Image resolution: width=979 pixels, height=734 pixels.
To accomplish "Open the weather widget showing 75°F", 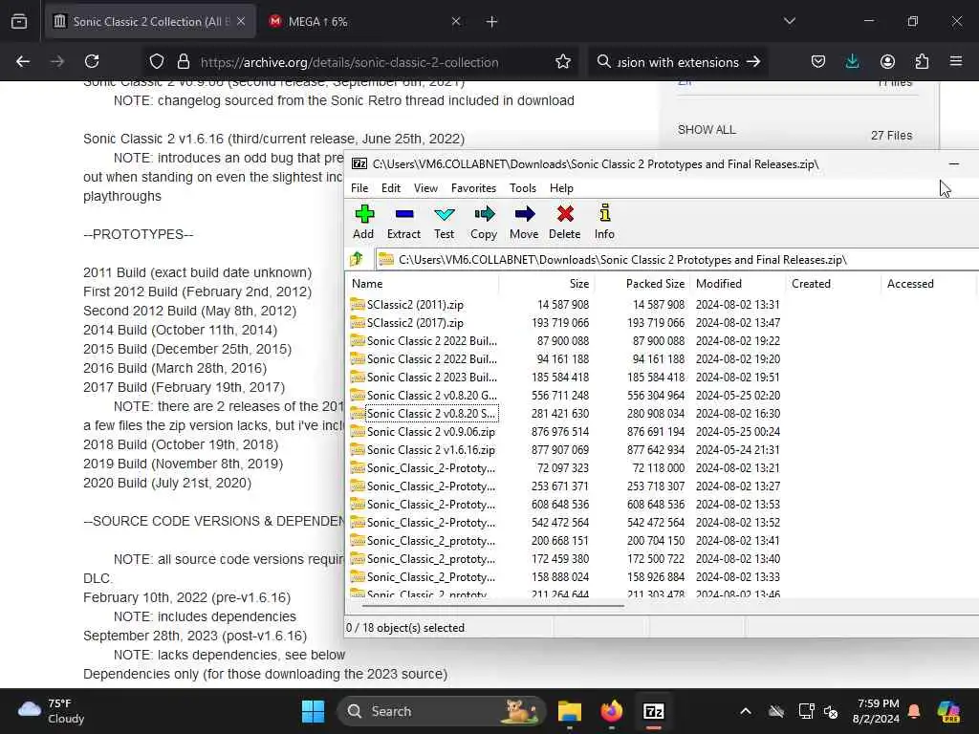I will tap(52, 711).
